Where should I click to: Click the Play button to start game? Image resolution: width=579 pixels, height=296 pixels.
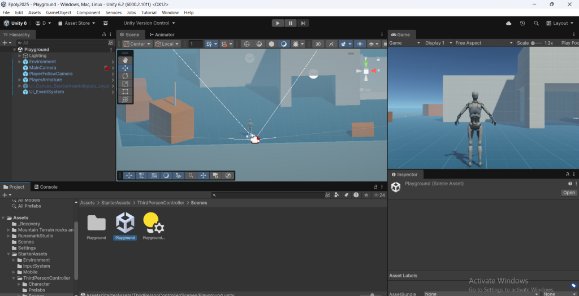[x=277, y=23]
